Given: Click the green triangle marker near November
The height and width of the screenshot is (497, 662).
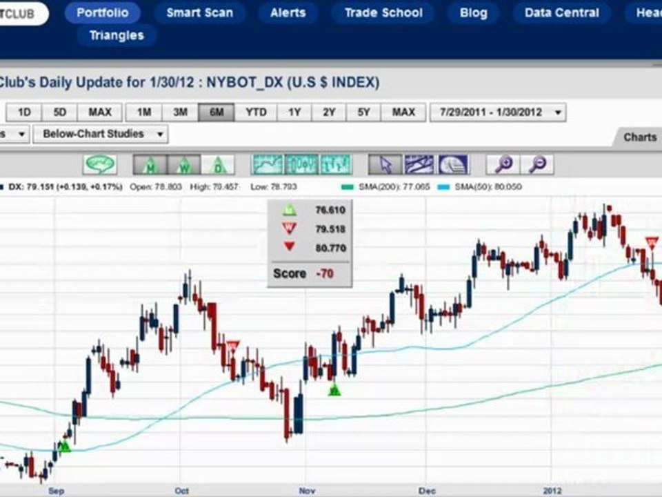Looking at the screenshot, I should coord(334,389).
